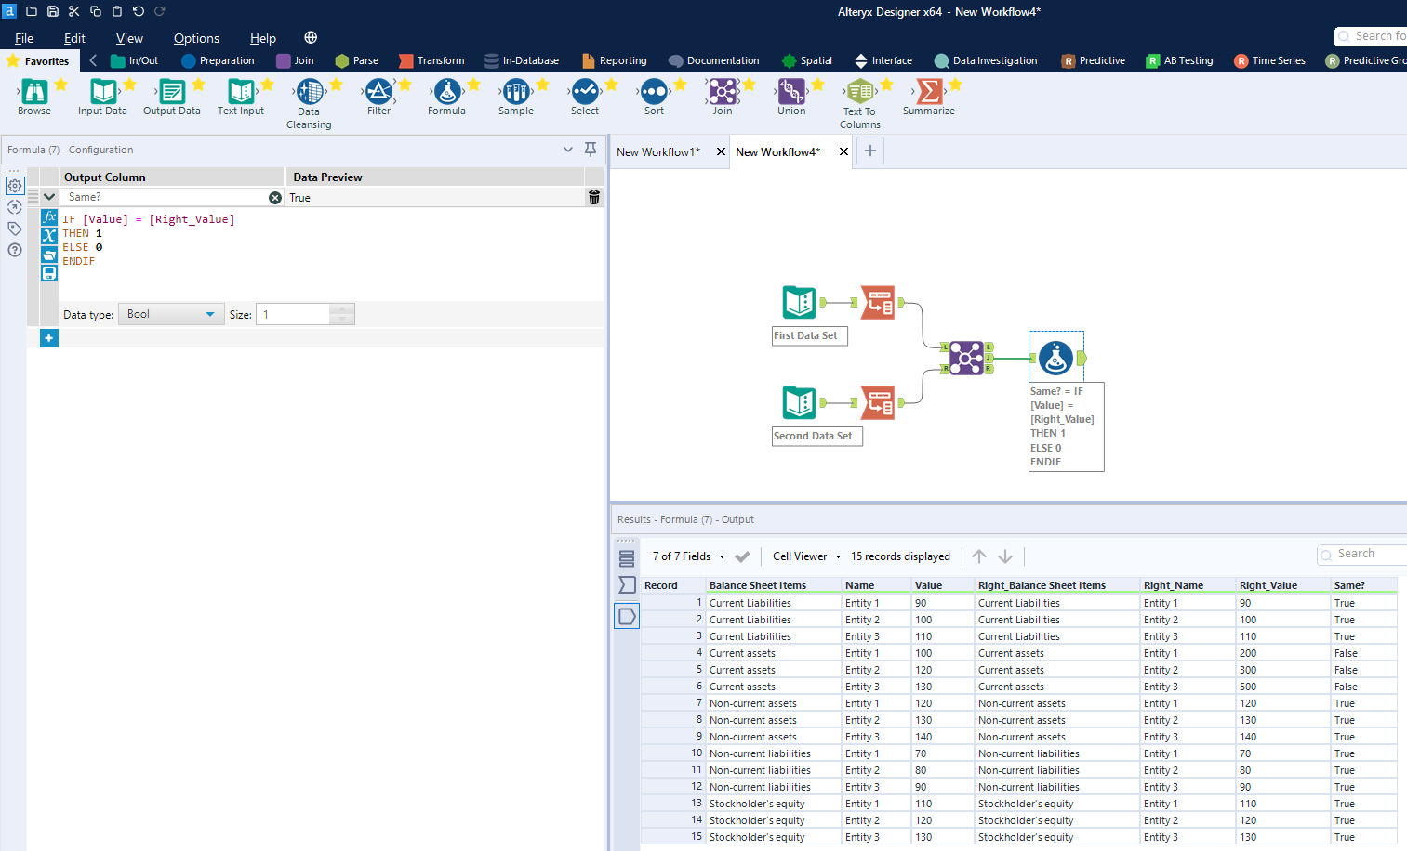Switch to the New Workflow1 tab
This screenshot has height=851, width=1407.
click(658, 152)
